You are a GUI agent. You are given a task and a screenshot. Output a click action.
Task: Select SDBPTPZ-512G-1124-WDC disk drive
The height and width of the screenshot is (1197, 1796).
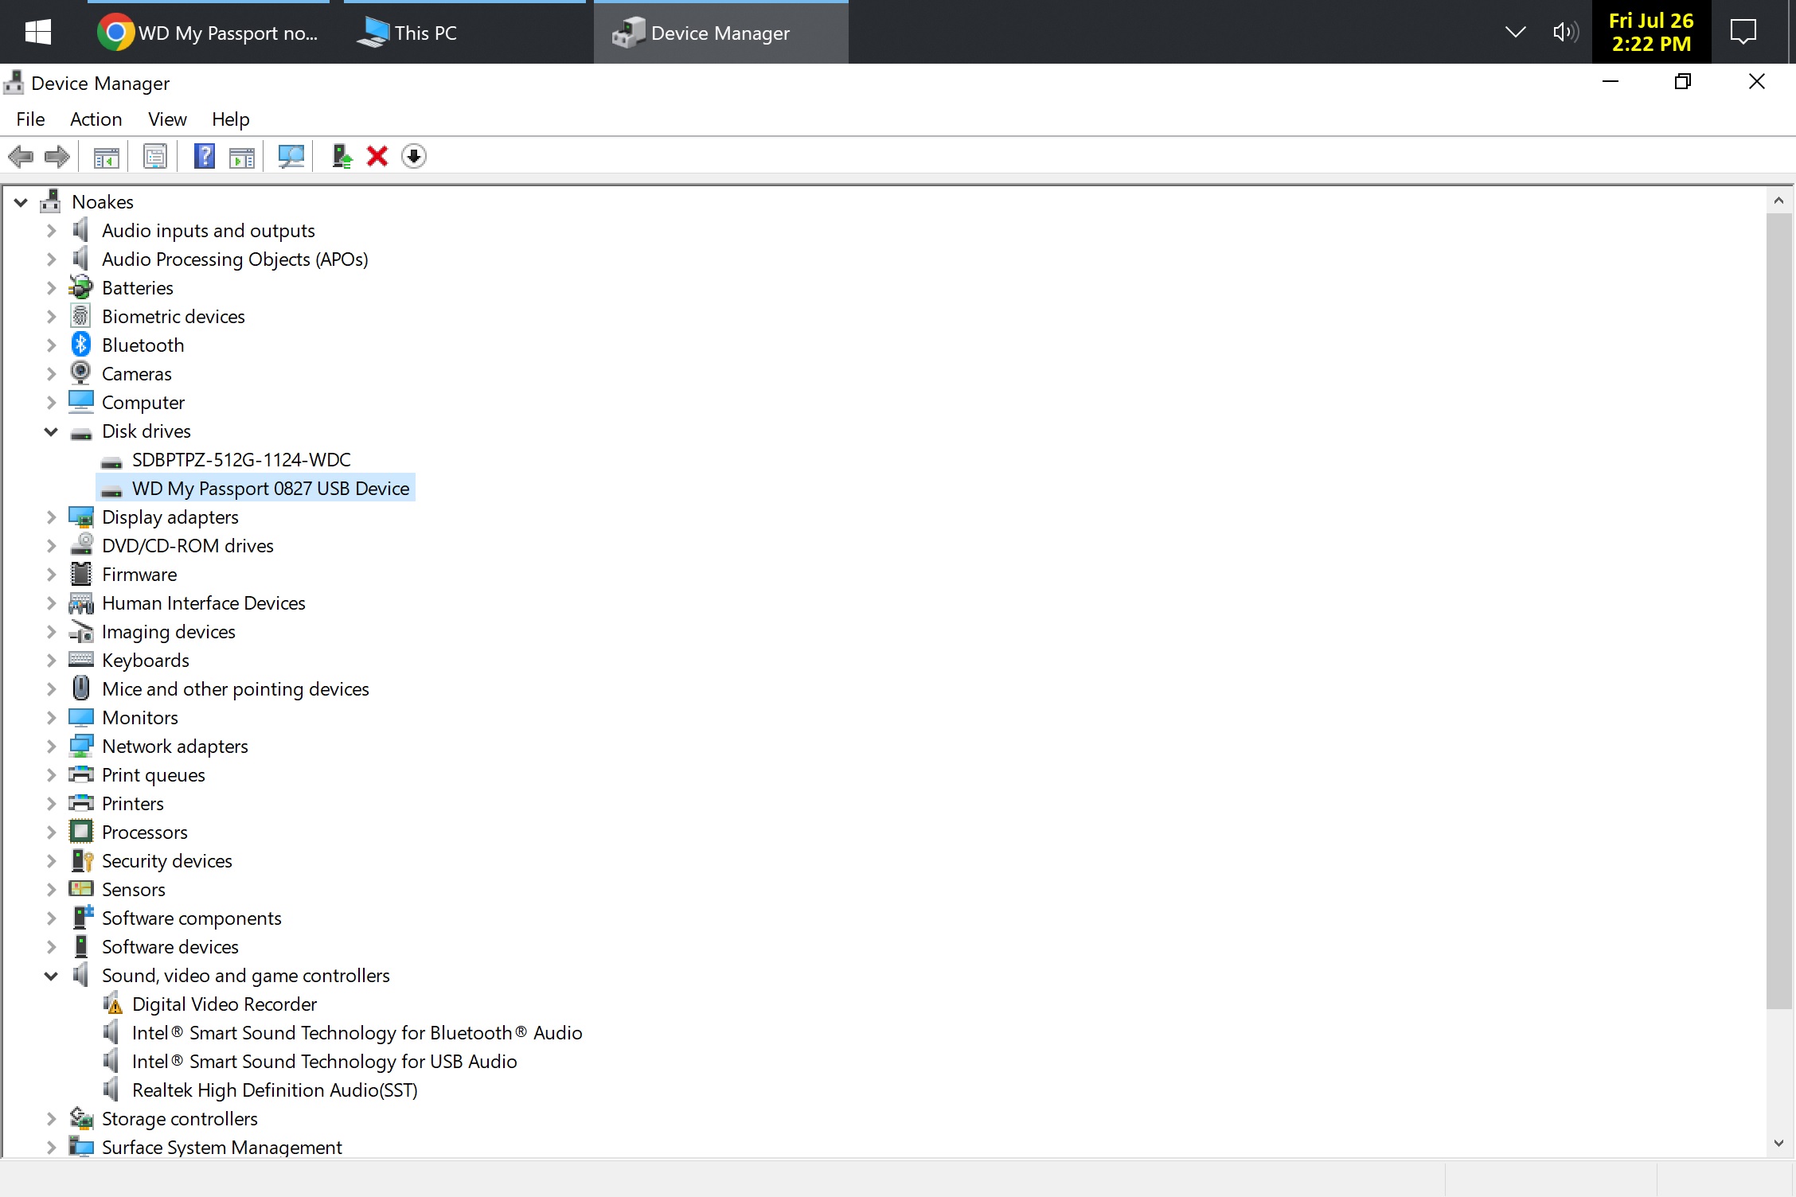[x=241, y=459]
